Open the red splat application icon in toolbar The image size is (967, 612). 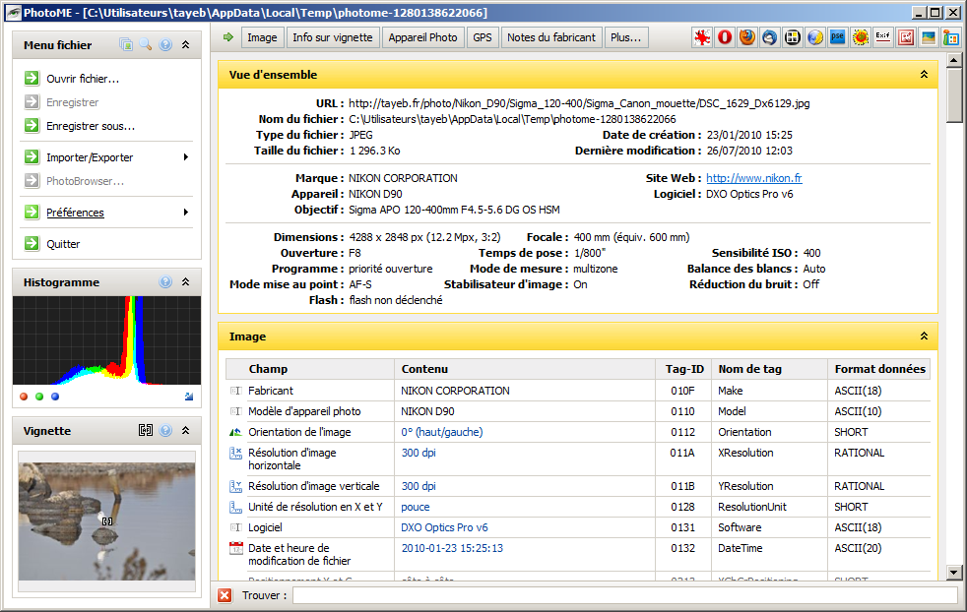pos(702,37)
